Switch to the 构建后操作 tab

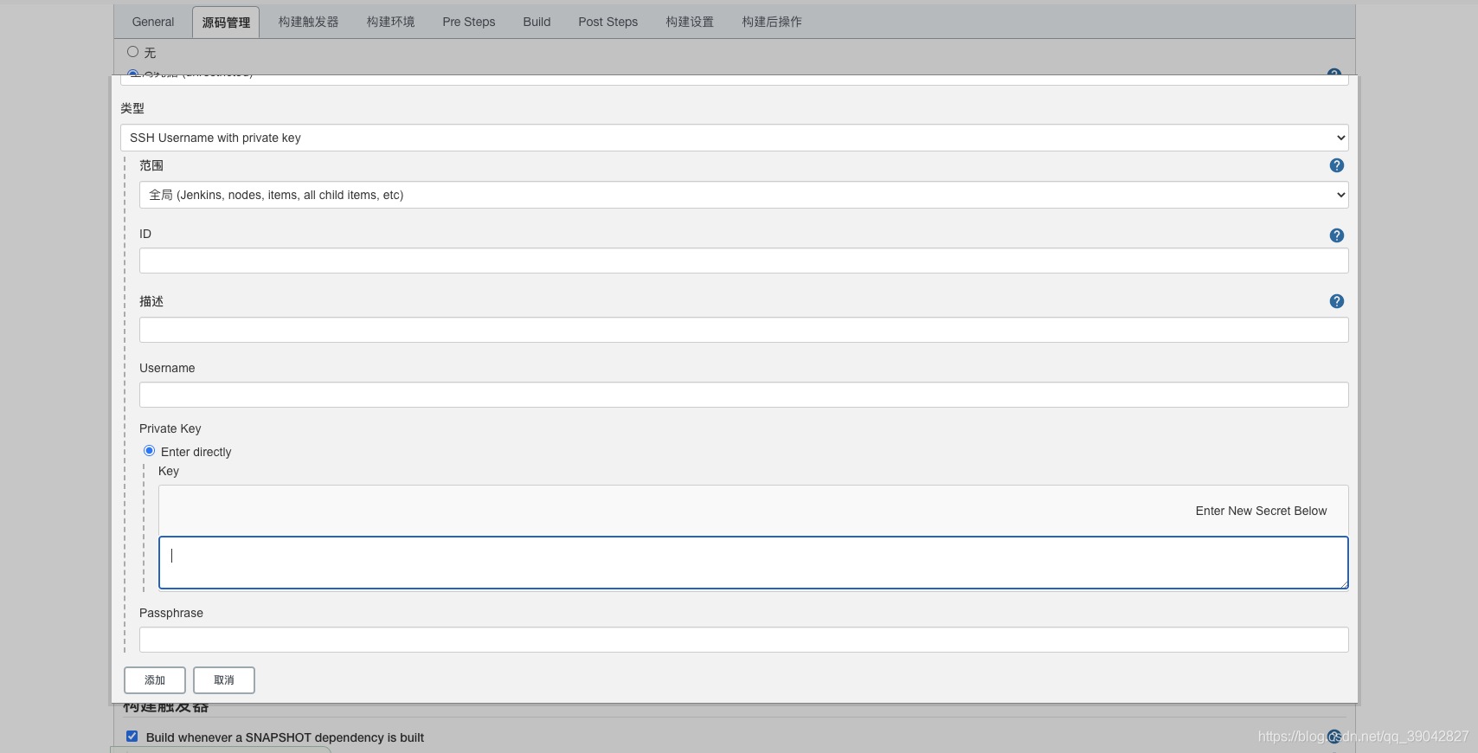(772, 22)
